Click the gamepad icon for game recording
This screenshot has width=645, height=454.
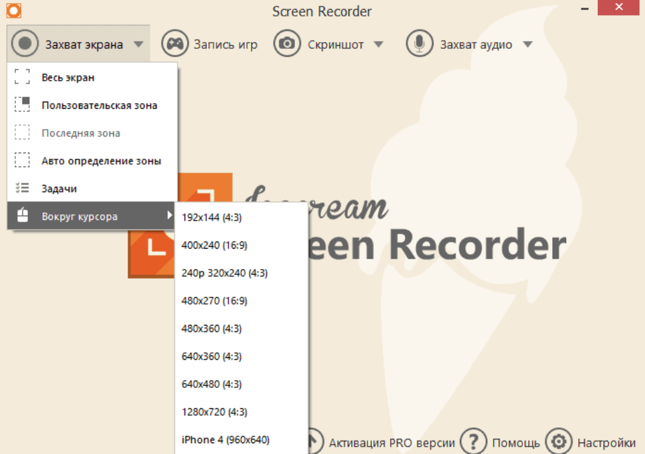[175, 43]
